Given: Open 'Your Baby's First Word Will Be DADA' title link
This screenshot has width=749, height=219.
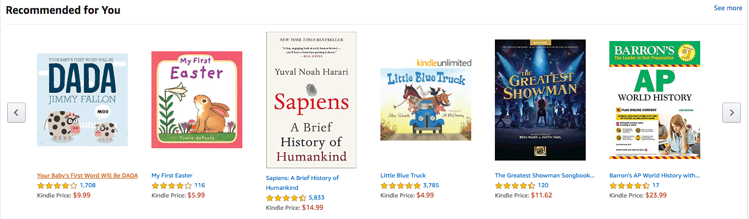Looking at the screenshot, I should click(x=87, y=175).
